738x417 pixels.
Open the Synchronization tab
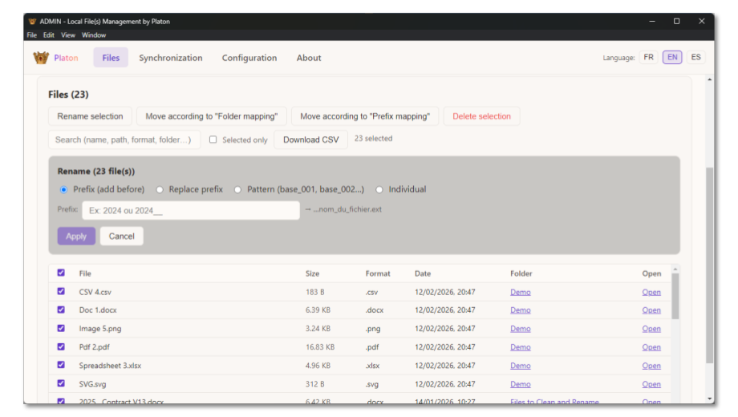click(170, 58)
